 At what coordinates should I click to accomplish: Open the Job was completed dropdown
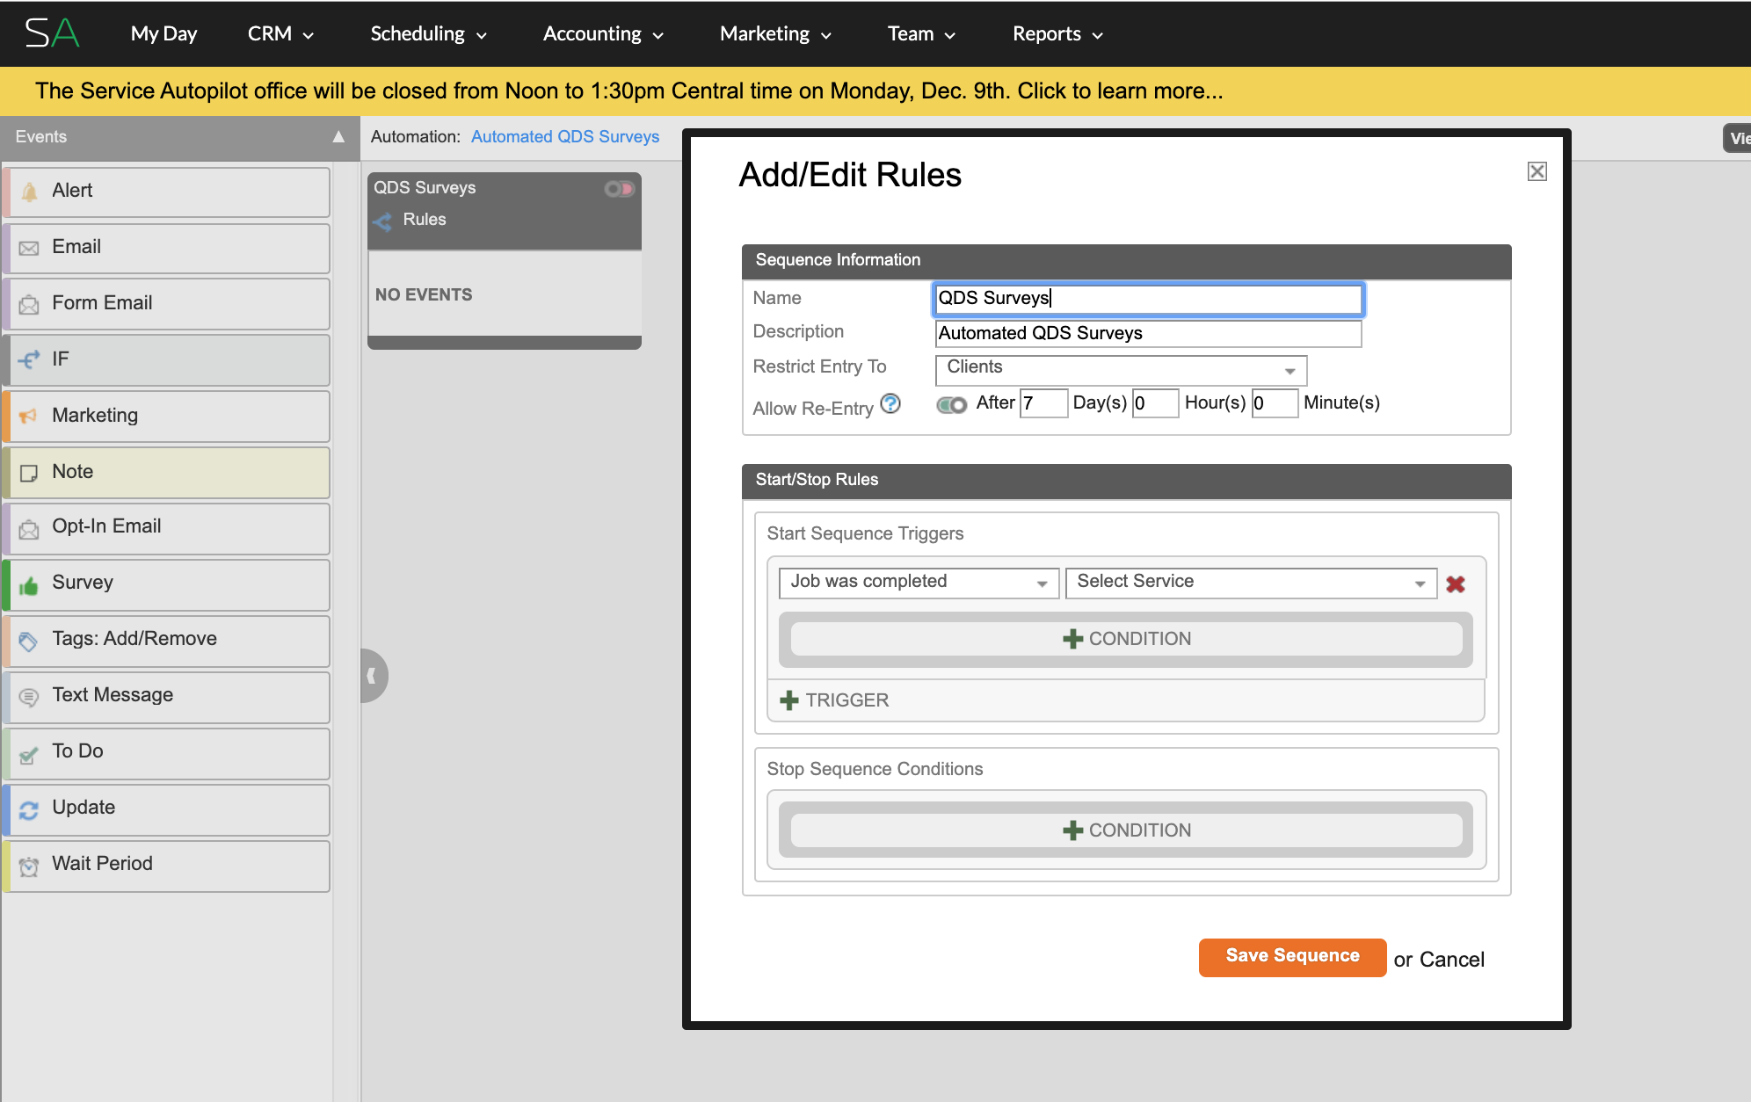[919, 583]
